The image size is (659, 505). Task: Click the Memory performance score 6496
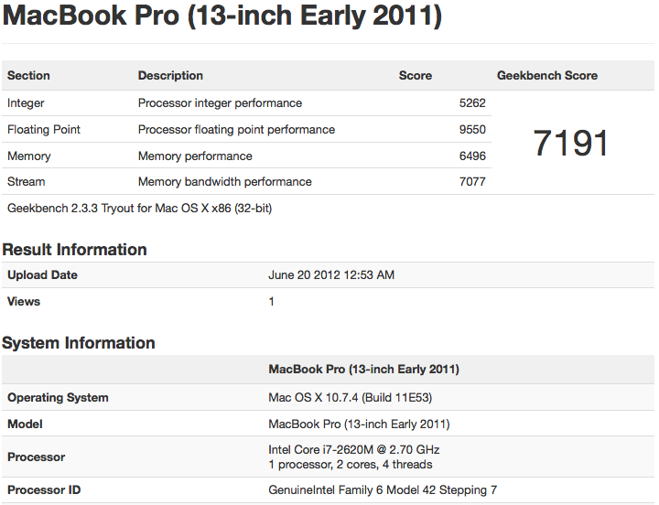pyautogui.click(x=472, y=156)
